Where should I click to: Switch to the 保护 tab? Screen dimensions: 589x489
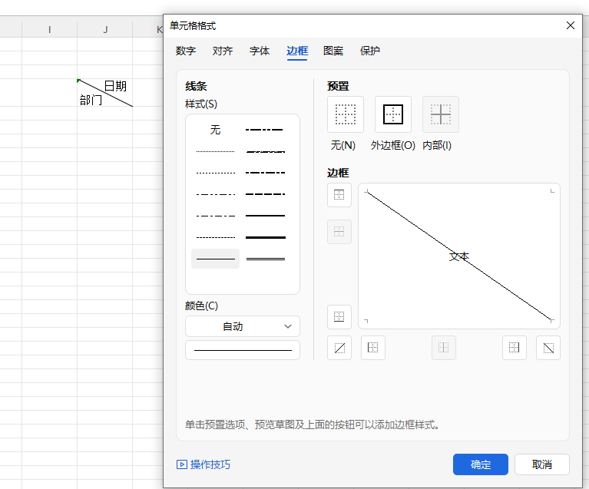(x=369, y=51)
